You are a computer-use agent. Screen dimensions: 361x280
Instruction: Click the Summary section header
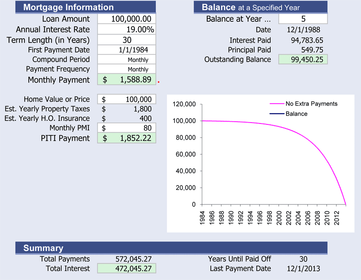[171, 248]
